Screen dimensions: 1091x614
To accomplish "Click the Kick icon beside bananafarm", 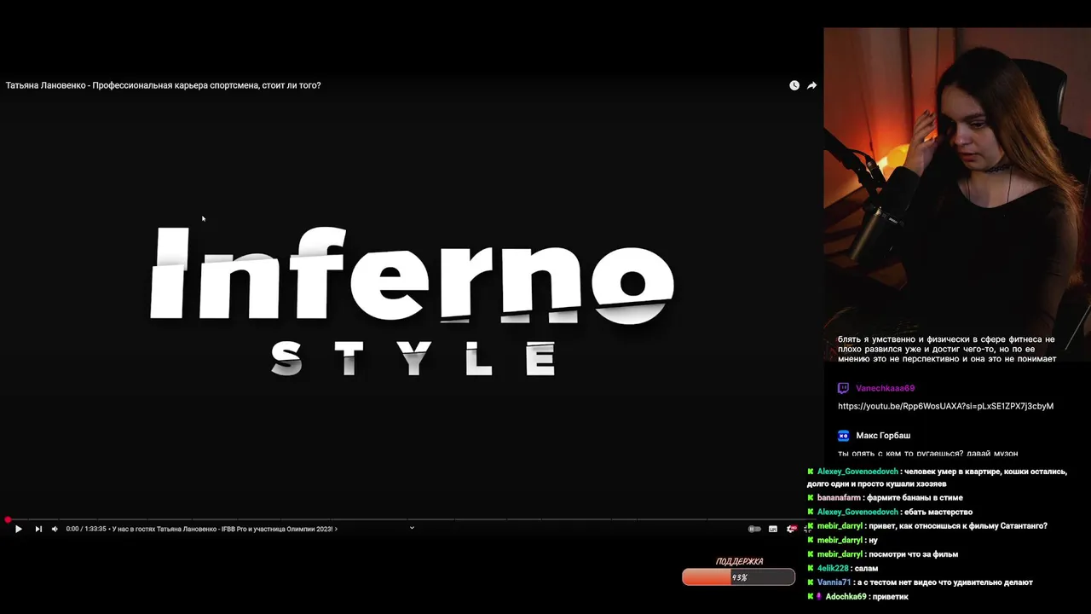I will point(811,497).
